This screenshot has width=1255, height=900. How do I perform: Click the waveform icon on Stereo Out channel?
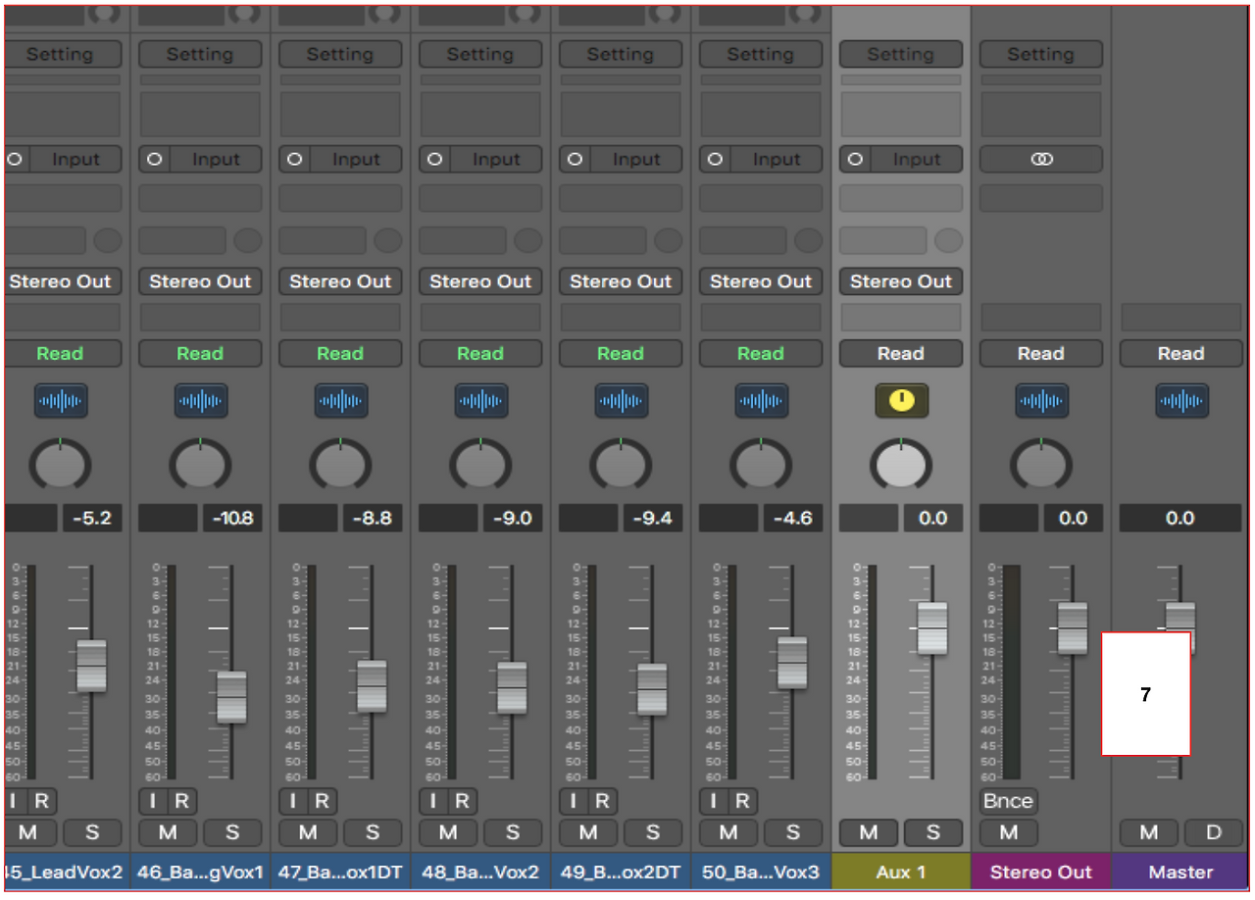[x=1042, y=401]
